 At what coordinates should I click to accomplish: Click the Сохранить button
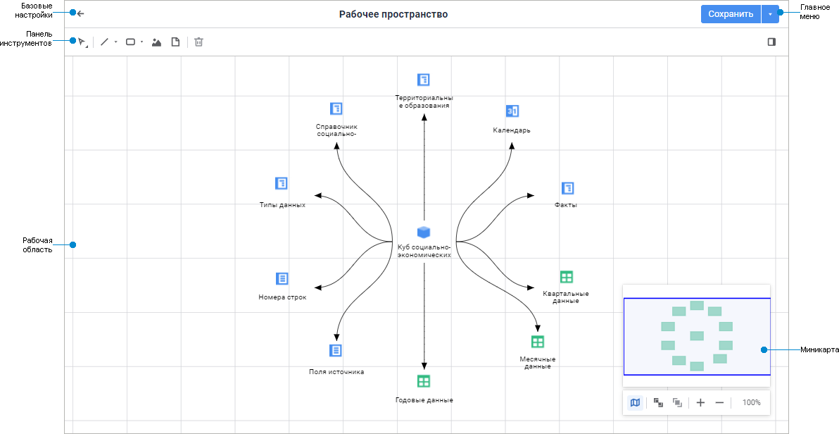point(731,14)
